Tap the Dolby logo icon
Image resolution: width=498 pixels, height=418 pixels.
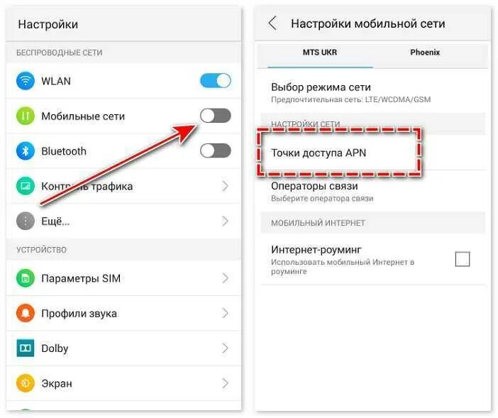click(26, 348)
